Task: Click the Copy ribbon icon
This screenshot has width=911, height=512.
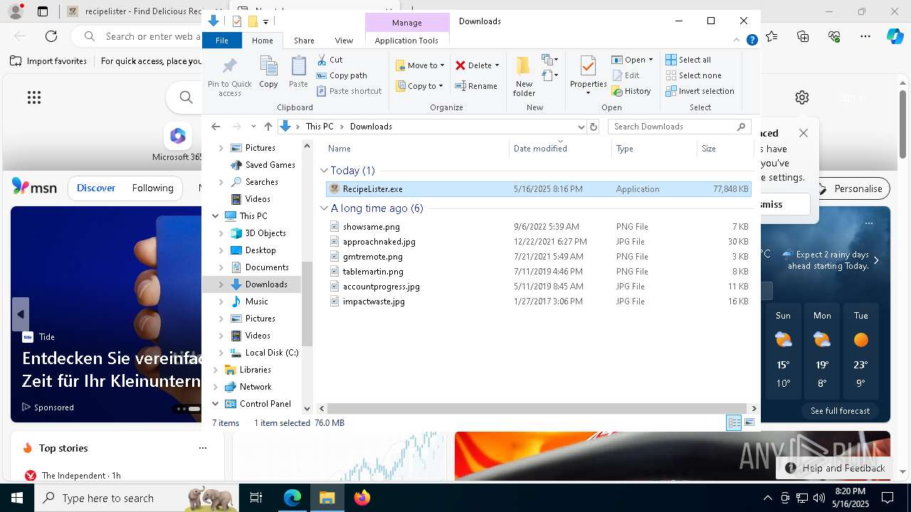Action: click(x=268, y=73)
